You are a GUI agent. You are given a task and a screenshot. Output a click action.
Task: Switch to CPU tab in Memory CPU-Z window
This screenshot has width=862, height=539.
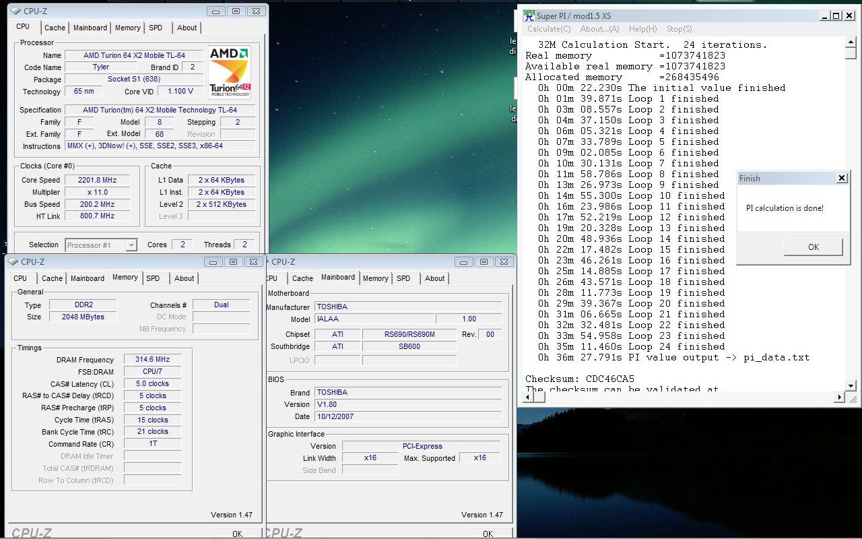(x=20, y=278)
